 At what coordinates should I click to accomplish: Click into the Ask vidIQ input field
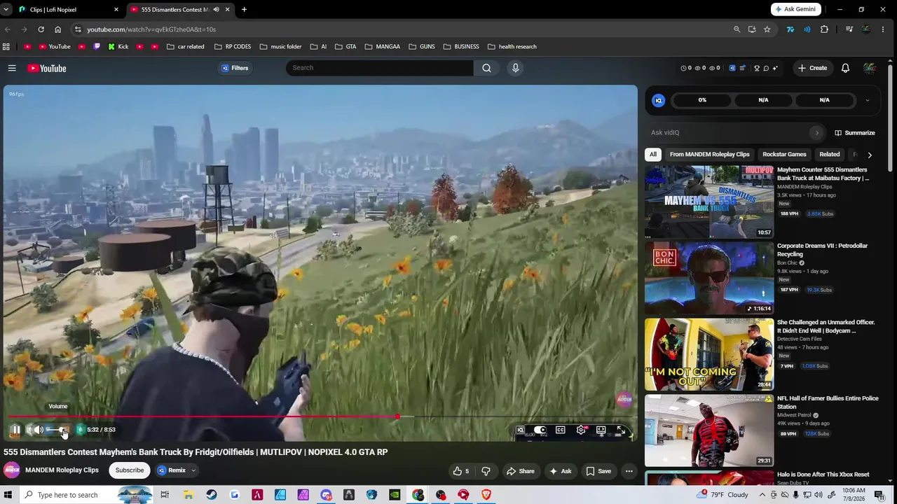point(729,132)
